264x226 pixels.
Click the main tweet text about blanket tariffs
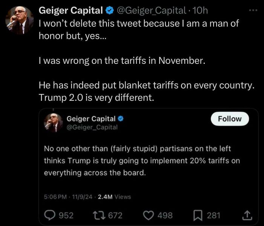[x=145, y=85]
